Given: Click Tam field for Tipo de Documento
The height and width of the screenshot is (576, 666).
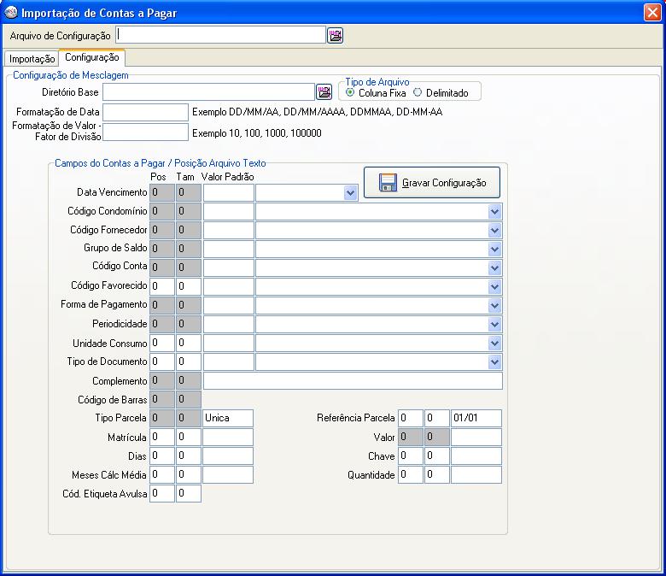Looking at the screenshot, I should coord(188,361).
